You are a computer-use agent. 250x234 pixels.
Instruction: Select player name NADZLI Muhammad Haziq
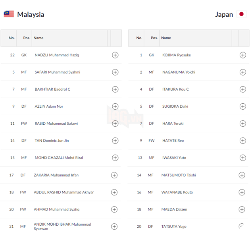click(x=57, y=55)
